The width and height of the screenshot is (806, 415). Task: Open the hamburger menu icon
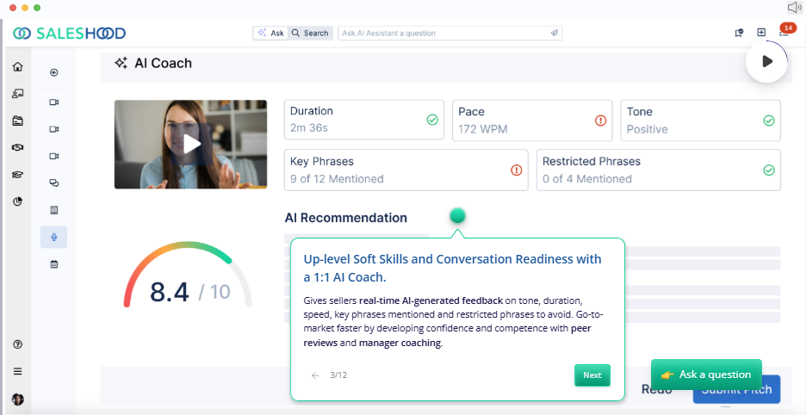click(18, 371)
